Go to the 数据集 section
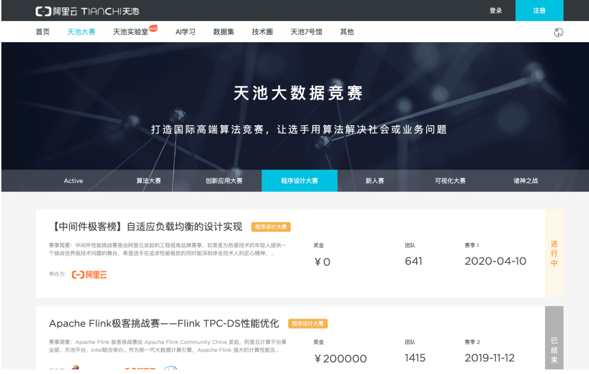Screen dimensions: 589x374 224,32
